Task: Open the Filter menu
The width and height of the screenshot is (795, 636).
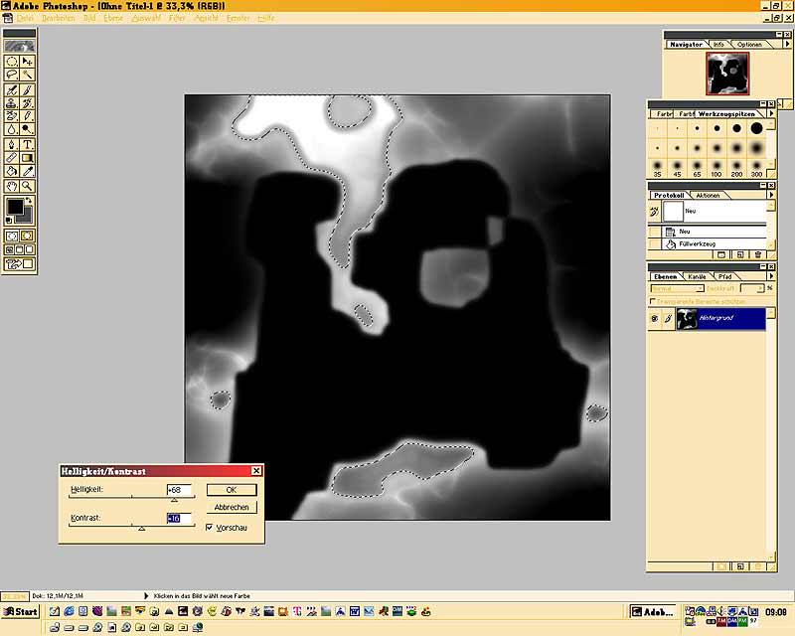Action: click(177, 18)
